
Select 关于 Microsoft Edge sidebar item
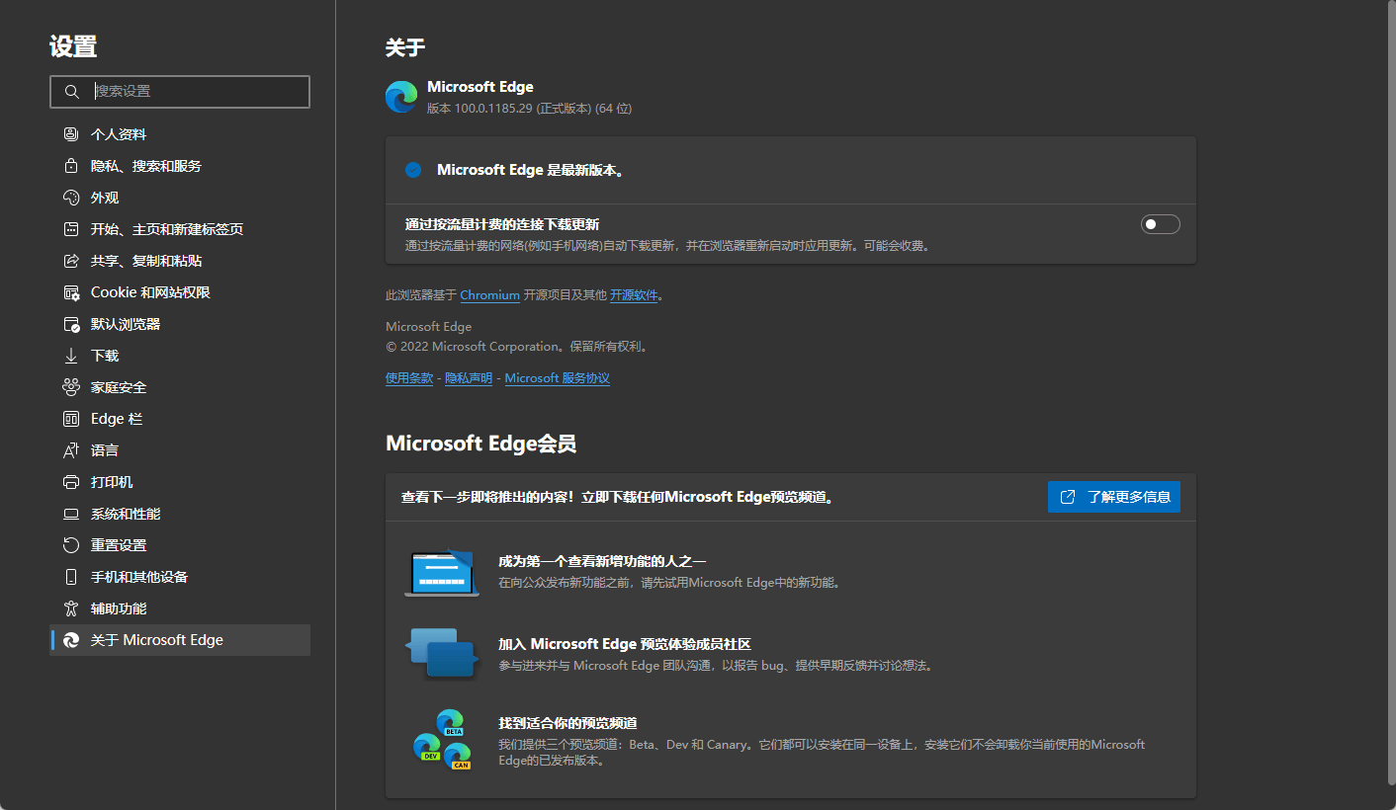pyautogui.click(x=156, y=640)
